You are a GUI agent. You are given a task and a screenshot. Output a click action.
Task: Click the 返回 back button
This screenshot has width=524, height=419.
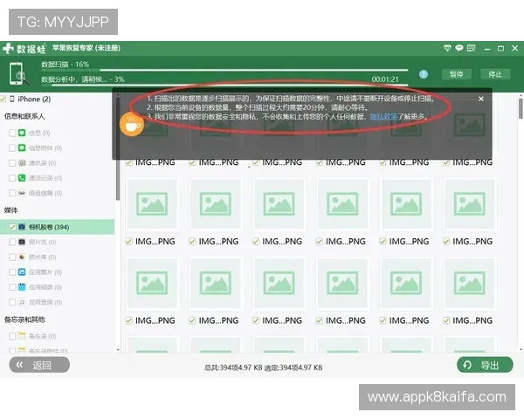click(x=39, y=365)
